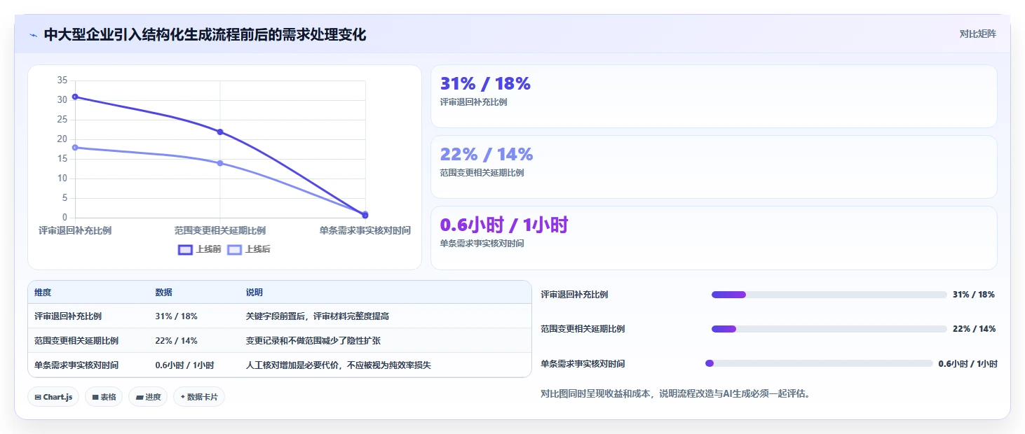Click the progress label 评审退回补充比例
The height and width of the screenshot is (434, 1025).
click(574, 295)
